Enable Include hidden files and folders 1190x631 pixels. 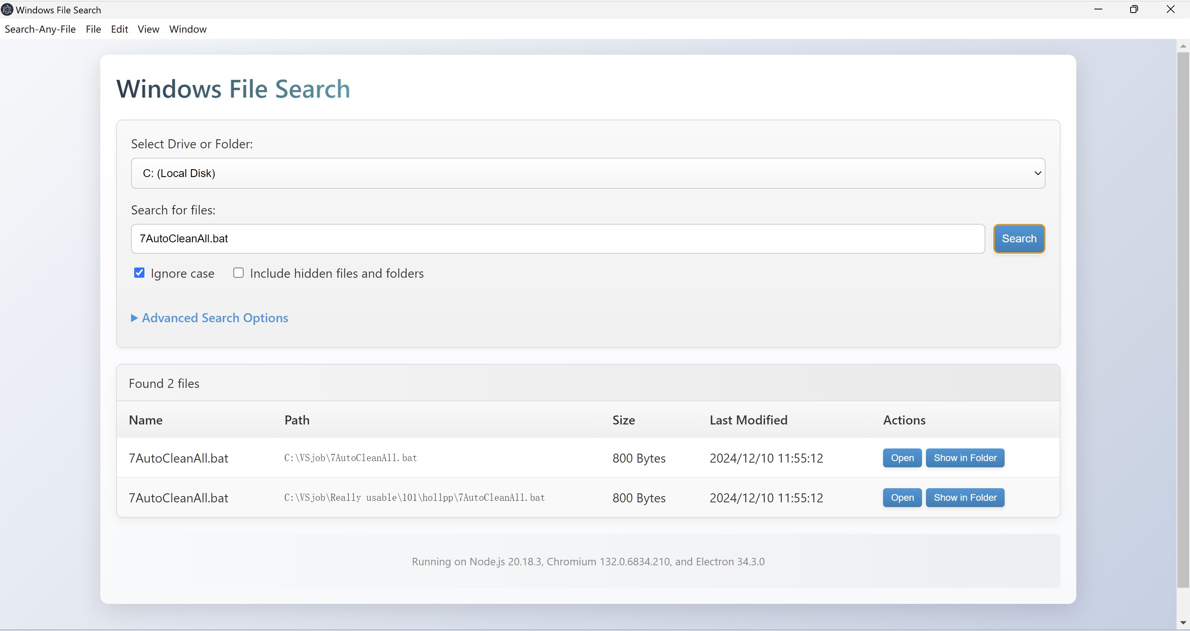coord(238,273)
